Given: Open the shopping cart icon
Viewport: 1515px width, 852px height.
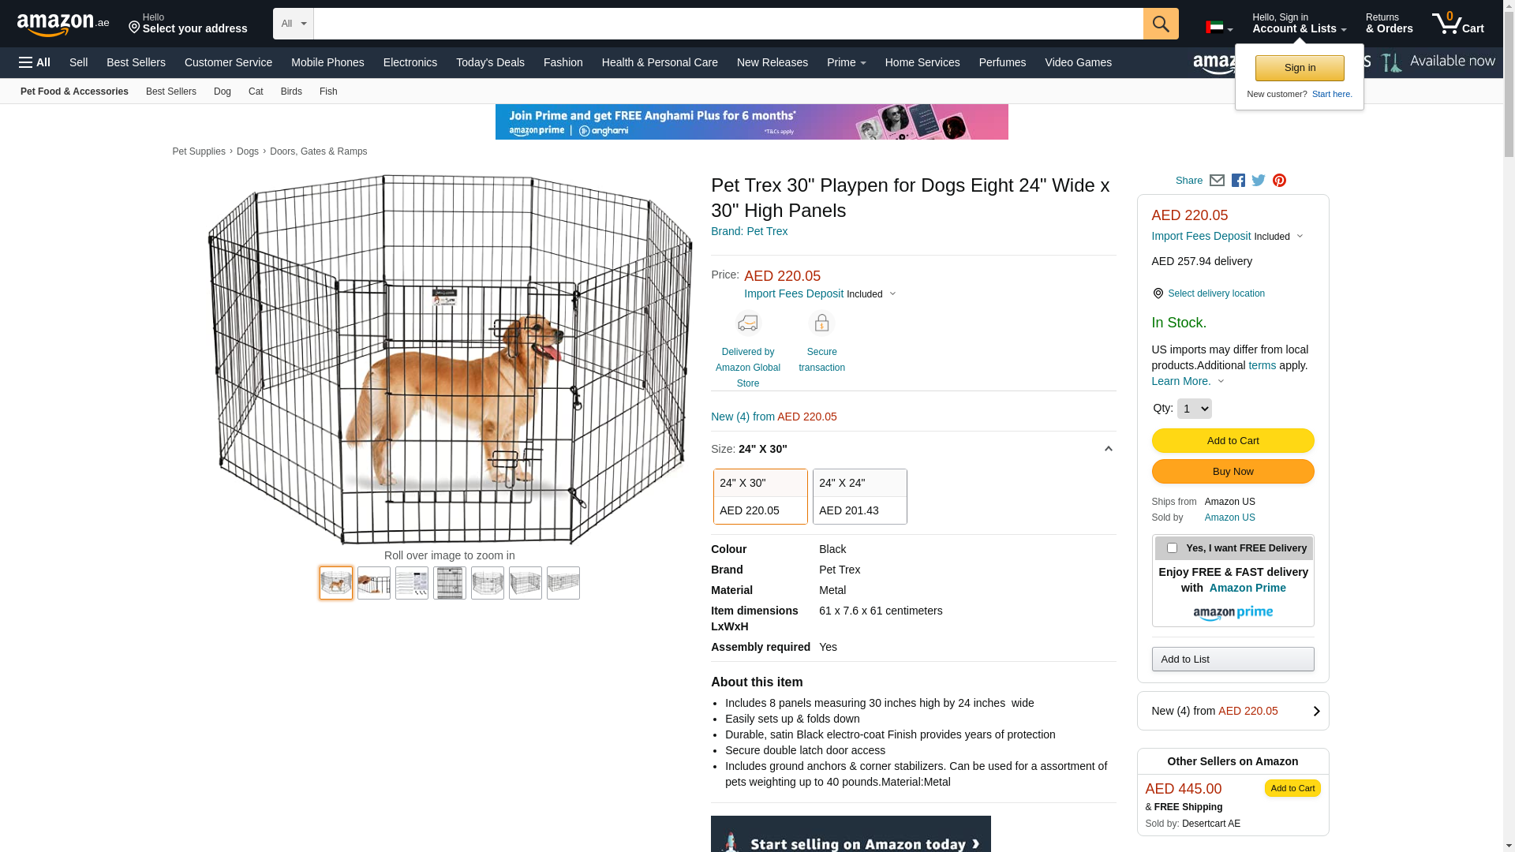Looking at the screenshot, I should (x=1457, y=24).
